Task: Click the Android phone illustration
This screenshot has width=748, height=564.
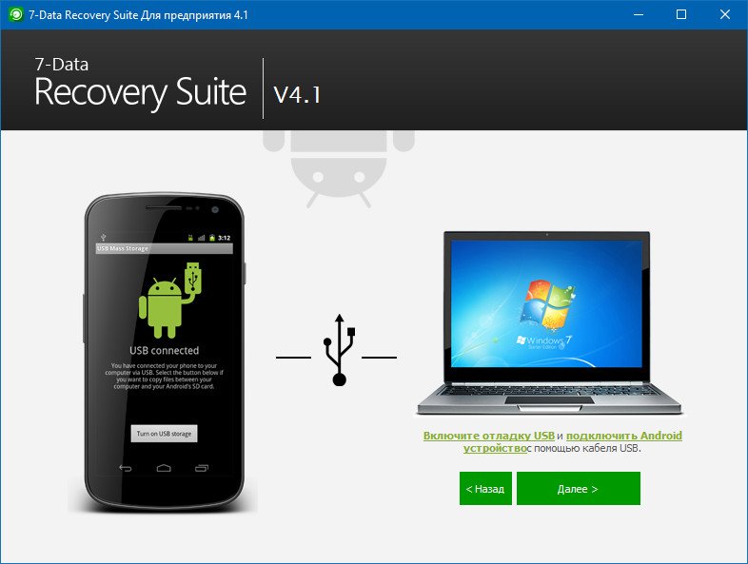Action: [x=164, y=351]
